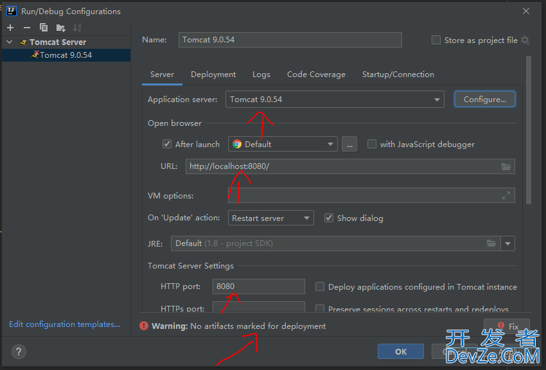The height and width of the screenshot is (370, 546).
Task: Click into the Name input field
Action: [x=290, y=40]
